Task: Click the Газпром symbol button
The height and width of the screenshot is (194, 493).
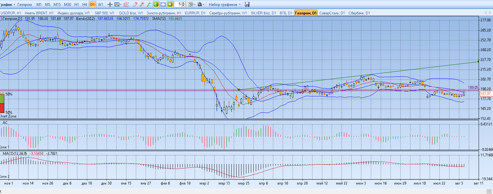Action: coord(24,5)
